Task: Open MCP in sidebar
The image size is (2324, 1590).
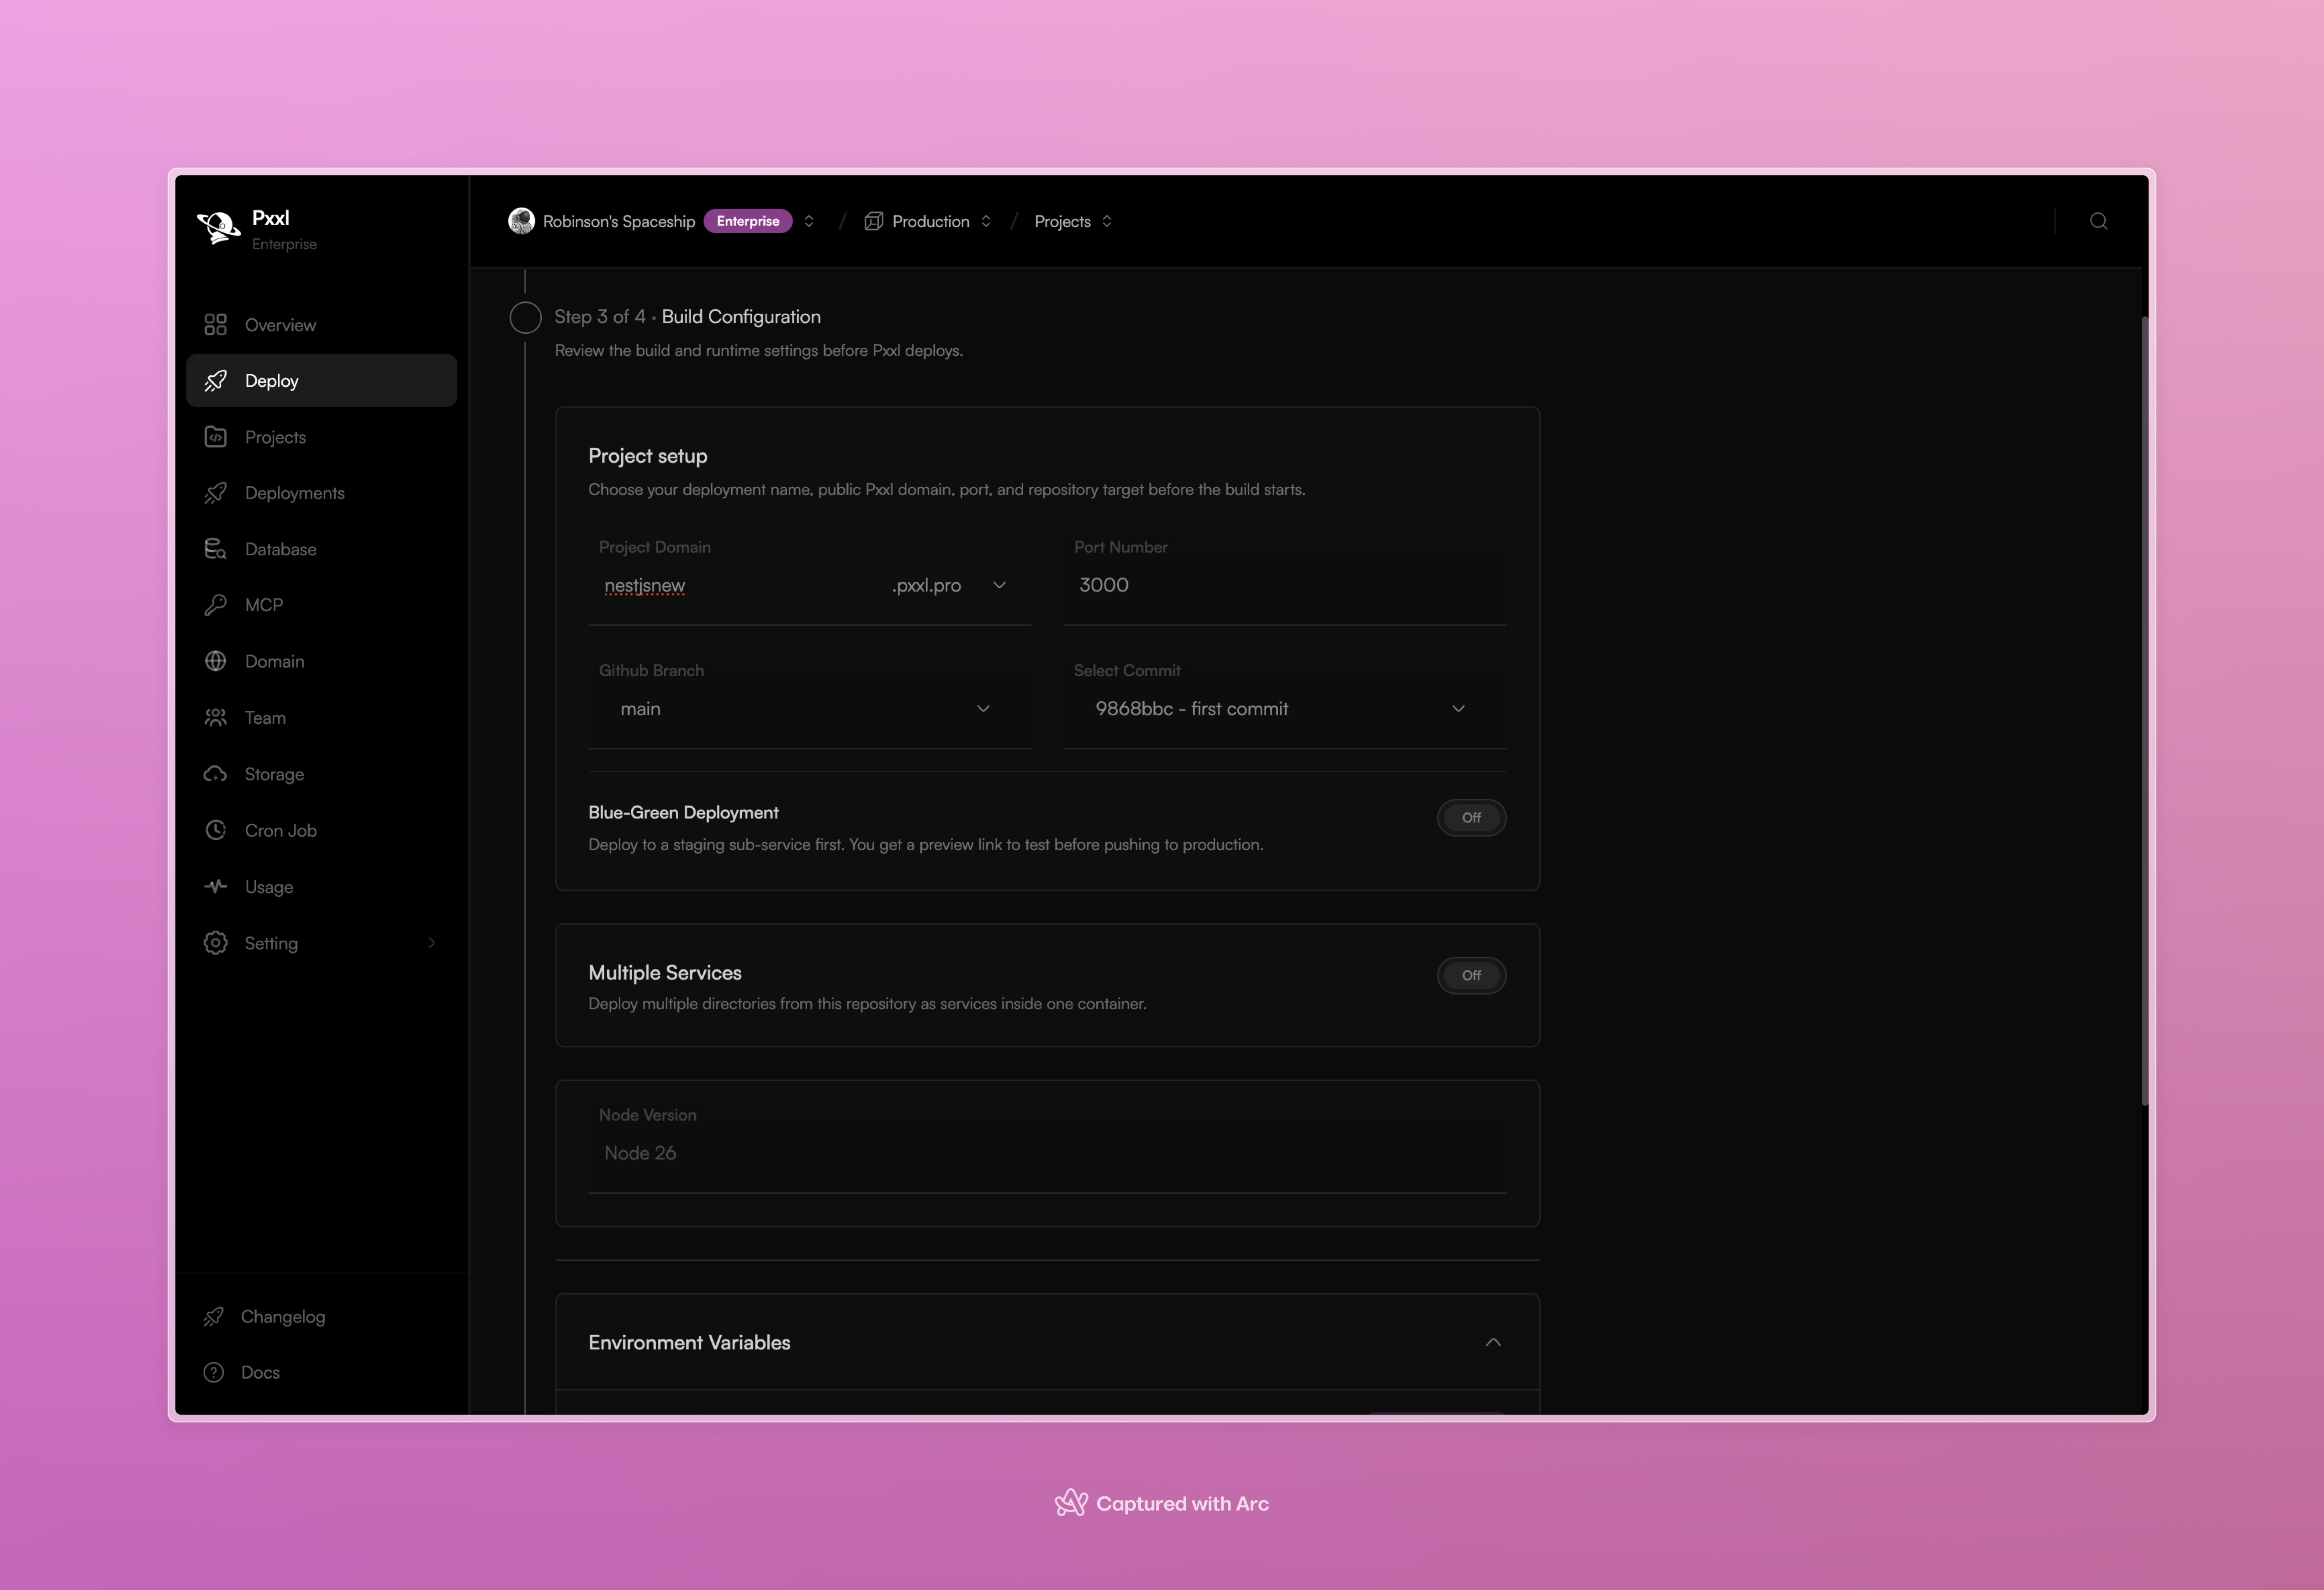Action: (321, 605)
